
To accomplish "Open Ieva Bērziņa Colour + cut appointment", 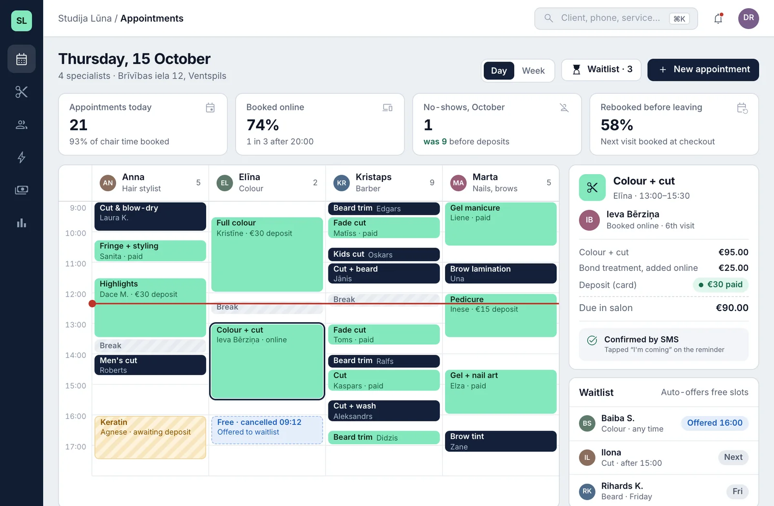I will (x=267, y=361).
